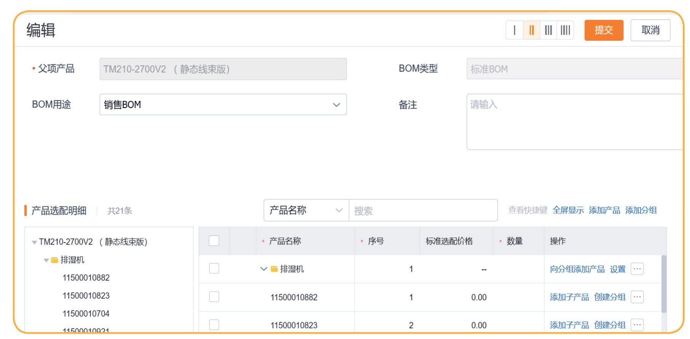Select the four-column layout icon
This screenshot has height=339, width=690.
tap(565, 30)
